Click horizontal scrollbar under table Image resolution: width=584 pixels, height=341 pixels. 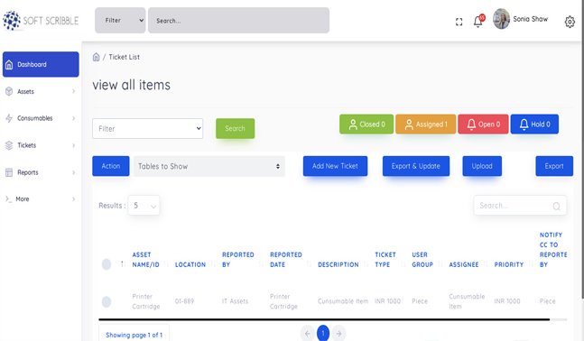tap(324, 319)
